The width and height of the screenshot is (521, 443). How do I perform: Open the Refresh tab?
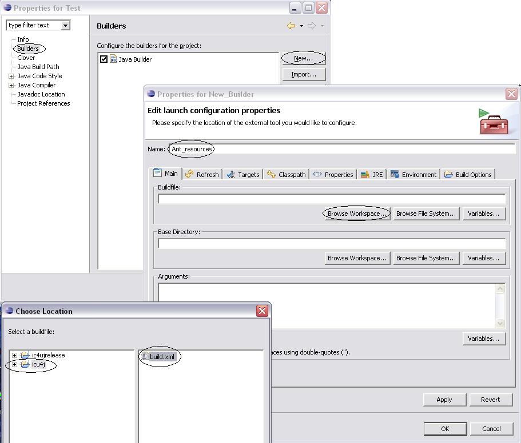pyautogui.click(x=202, y=175)
